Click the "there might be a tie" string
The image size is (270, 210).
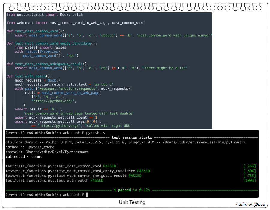(x=165, y=68)
